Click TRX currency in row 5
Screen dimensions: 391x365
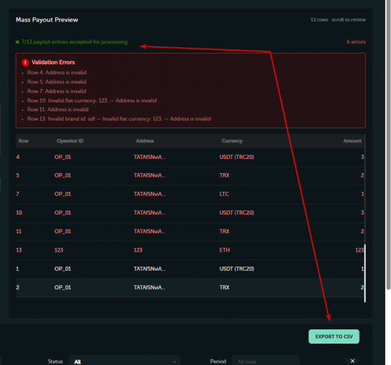click(224, 175)
